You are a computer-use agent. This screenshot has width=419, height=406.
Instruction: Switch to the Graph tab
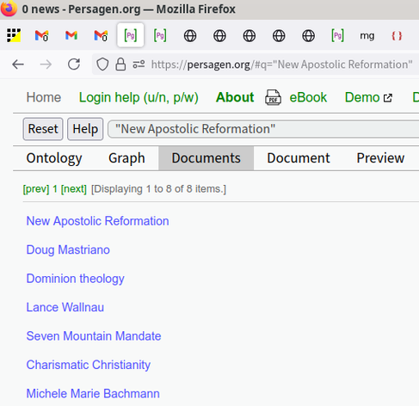click(126, 158)
